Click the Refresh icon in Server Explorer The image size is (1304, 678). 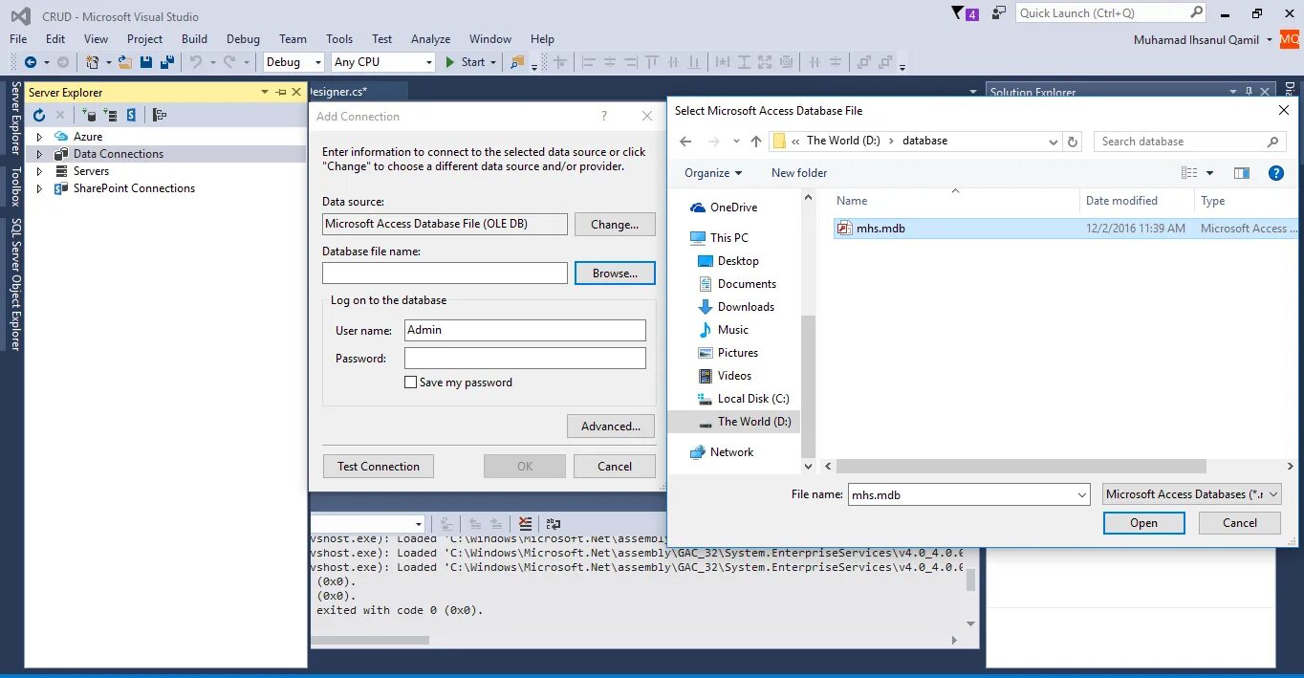pyautogui.click(x=39, y=115)
